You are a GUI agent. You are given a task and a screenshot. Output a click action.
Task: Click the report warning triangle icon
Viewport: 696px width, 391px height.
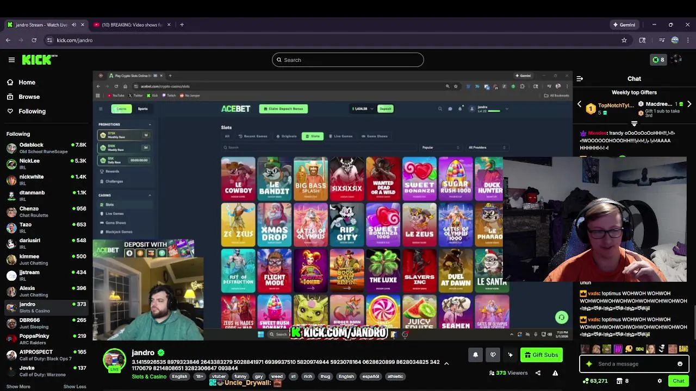coord(555,373)
